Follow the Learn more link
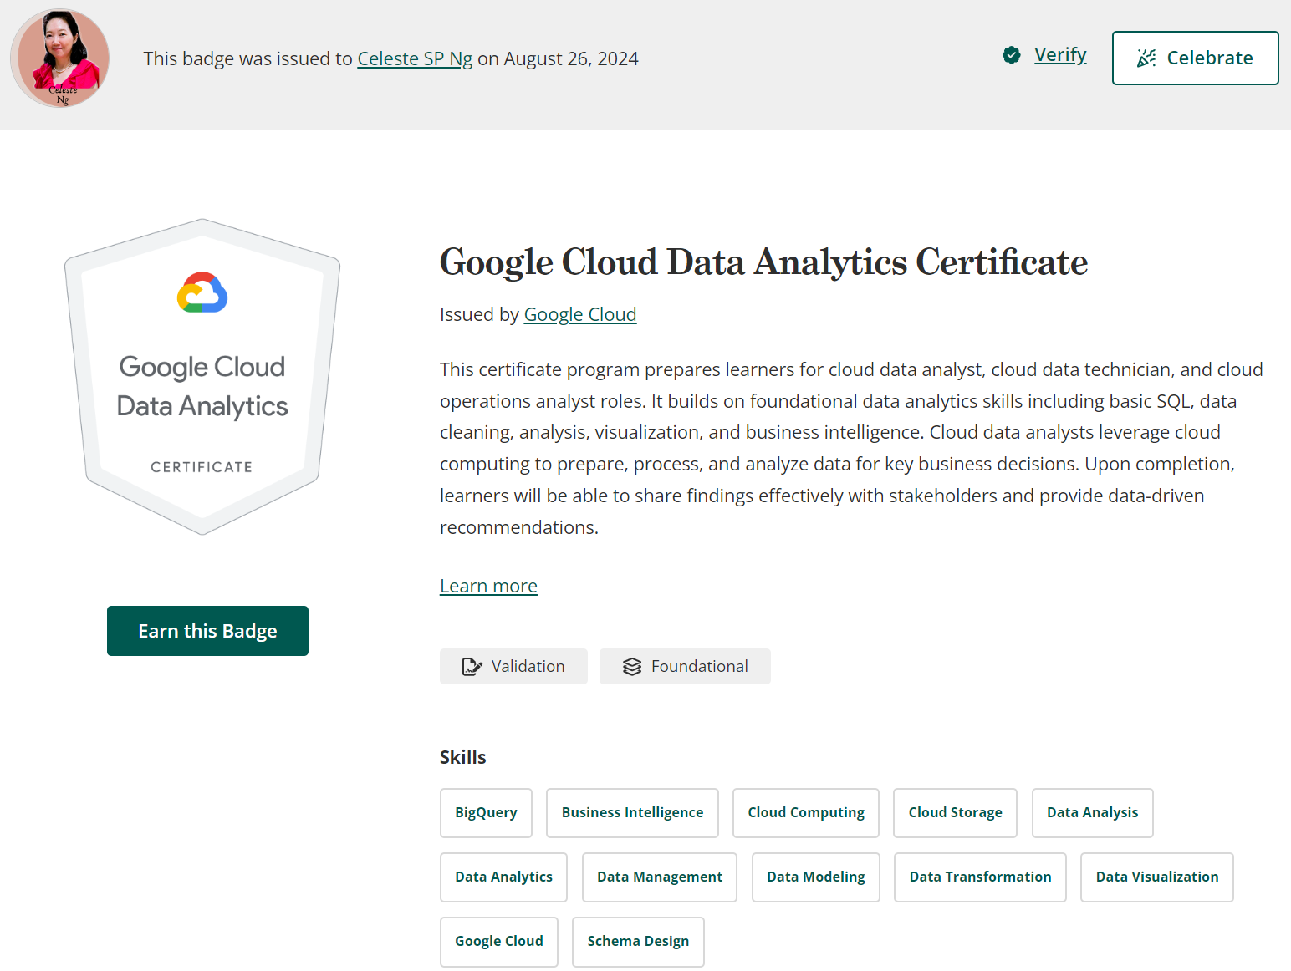This screenshot has width=1291, height=971. (x=488, y=586)
